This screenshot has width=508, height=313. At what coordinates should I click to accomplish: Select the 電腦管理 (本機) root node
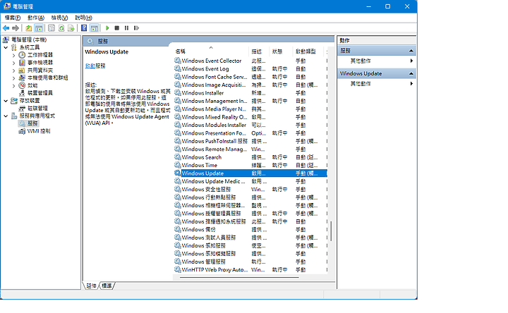(29, 39)
